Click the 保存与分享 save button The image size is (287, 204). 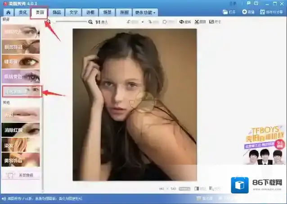(x=271, y=12)
